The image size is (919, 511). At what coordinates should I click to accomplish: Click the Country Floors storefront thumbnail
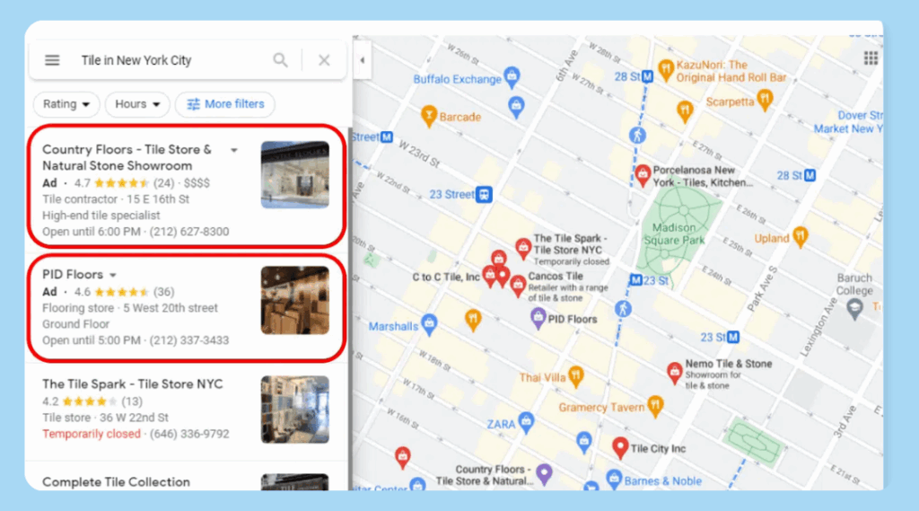coord(294,175)
